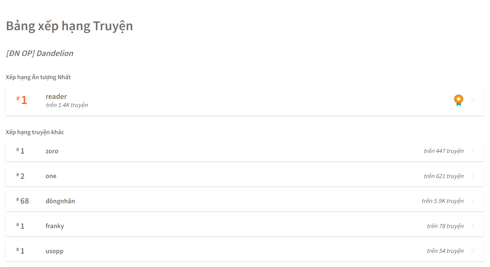Viewport: 490px width, 267px height.
Task: Expand the zoro ranking chevron arrow
Action: pos(473,151)
